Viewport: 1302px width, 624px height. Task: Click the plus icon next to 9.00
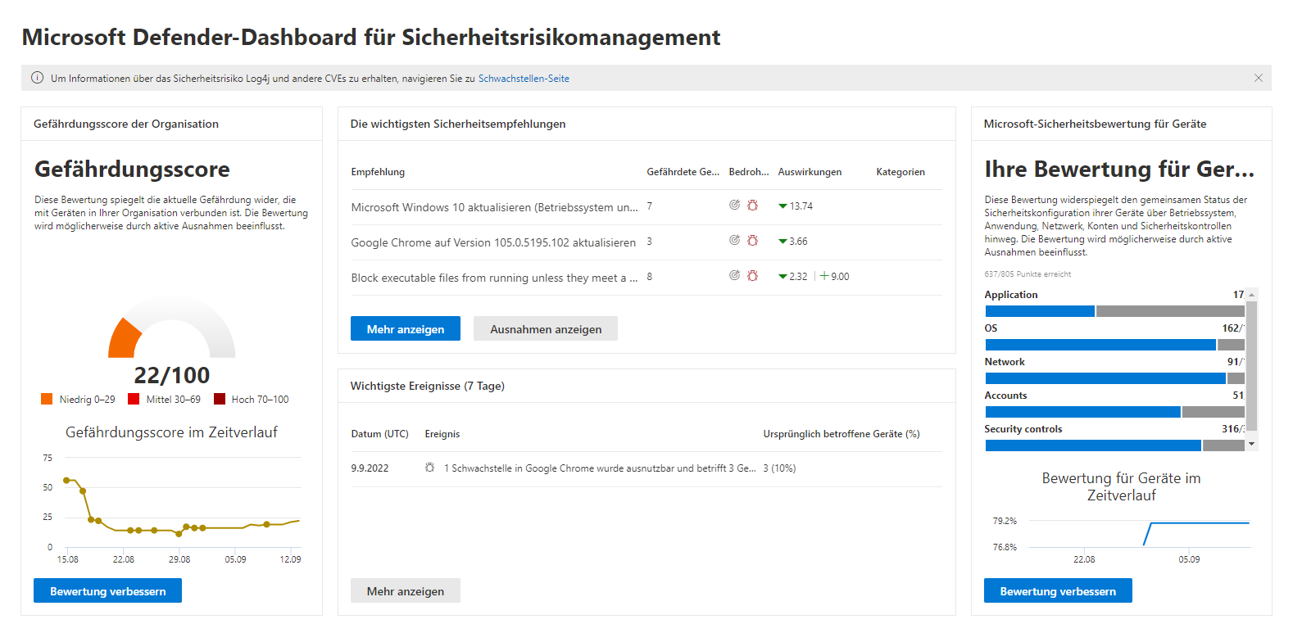click(824, 276)
